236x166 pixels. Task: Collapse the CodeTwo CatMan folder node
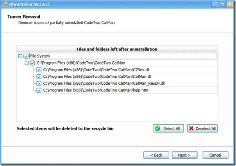click(x=27, y=63)
